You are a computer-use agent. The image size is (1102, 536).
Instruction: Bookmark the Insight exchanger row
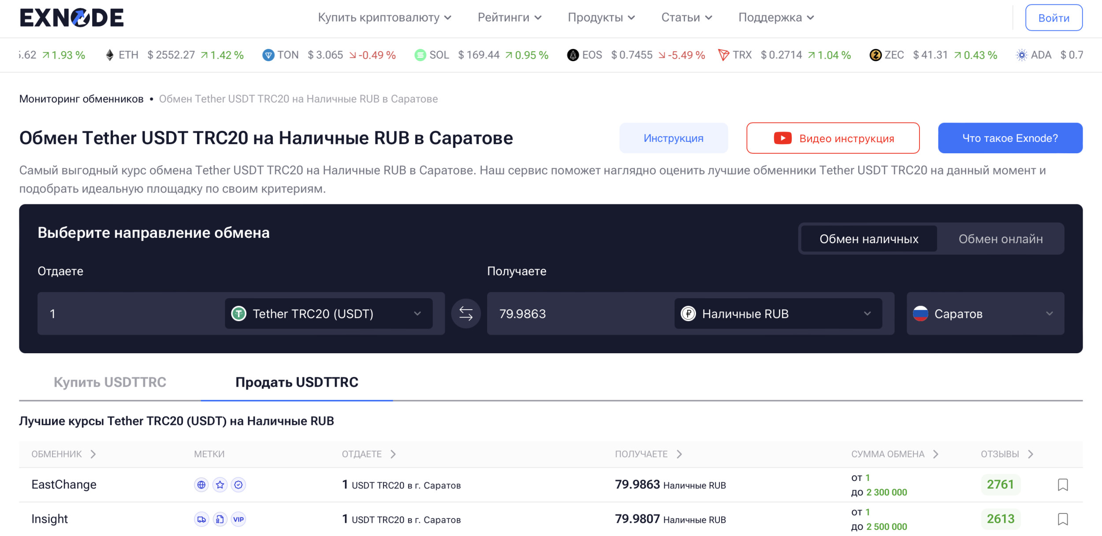pyautogui.click(x=1062, y=519)
